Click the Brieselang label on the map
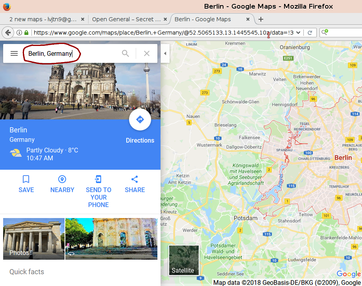362x286 pixels. tap(225, 125)
